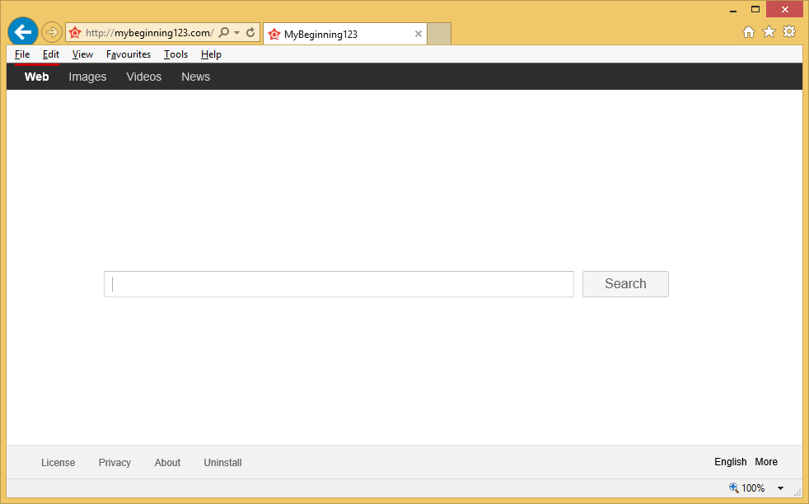Click the magnifier search icon in address bar
Viewport: 809px width, 504px height.
tap(224, 33)
